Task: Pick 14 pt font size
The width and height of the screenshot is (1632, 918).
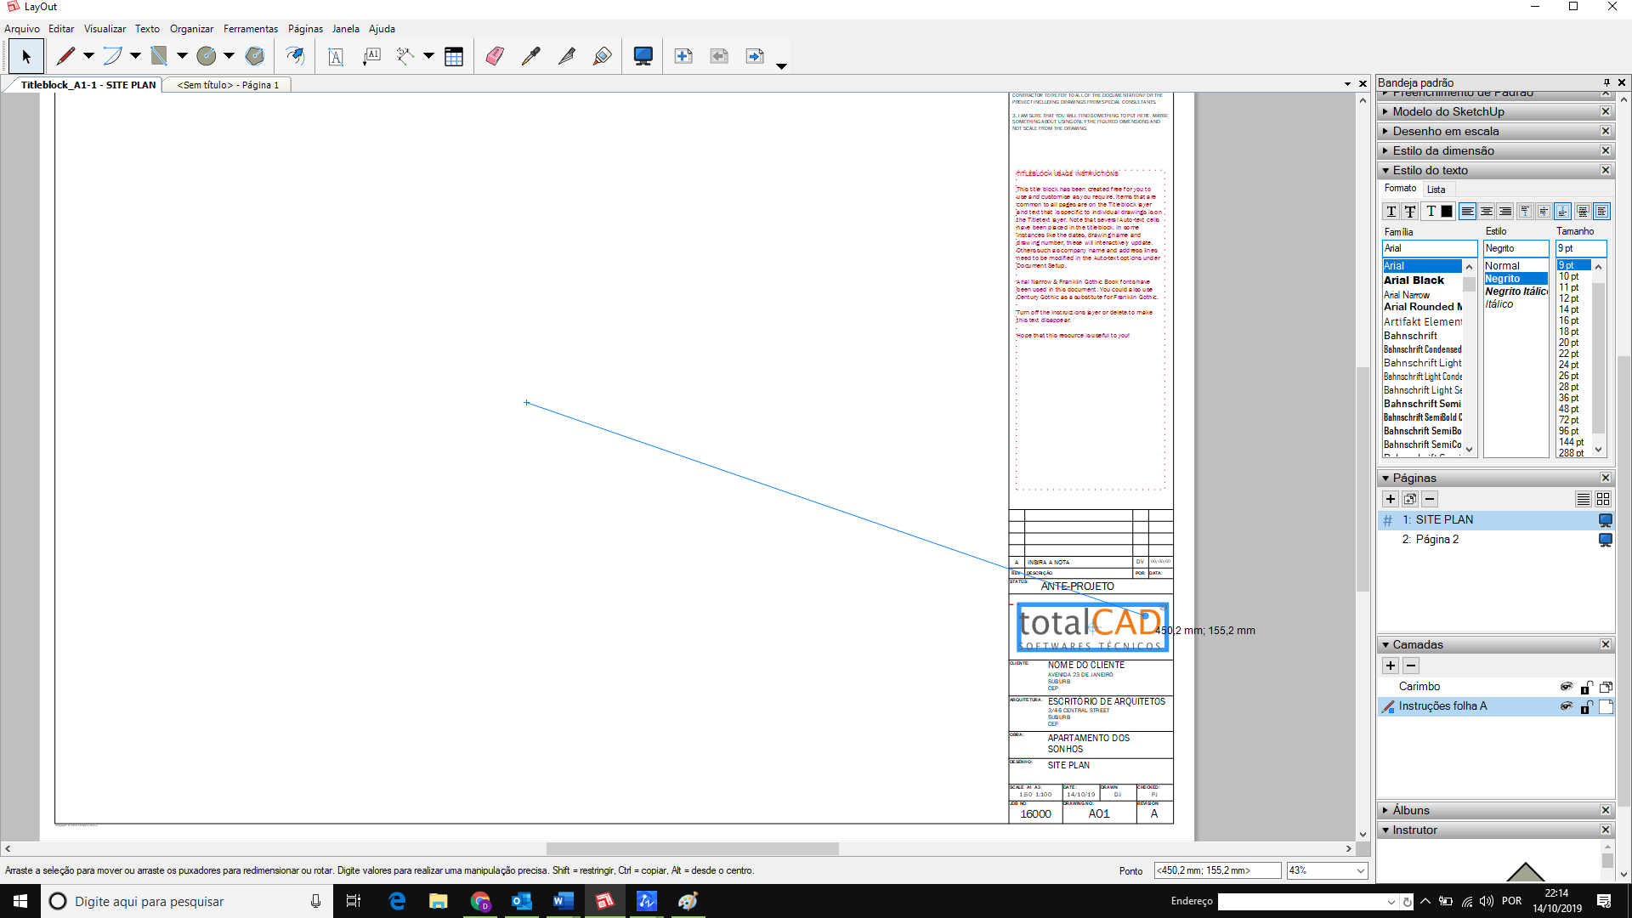Action: point(1569,309)
